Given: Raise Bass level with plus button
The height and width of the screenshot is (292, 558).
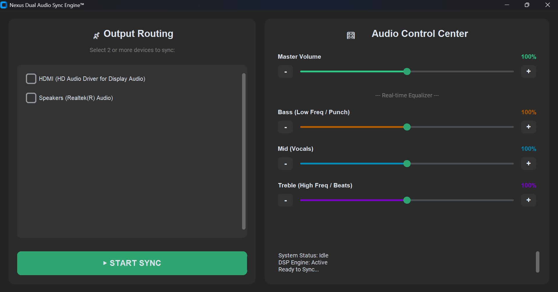Looking at the screenshot, I should point(529,127).
